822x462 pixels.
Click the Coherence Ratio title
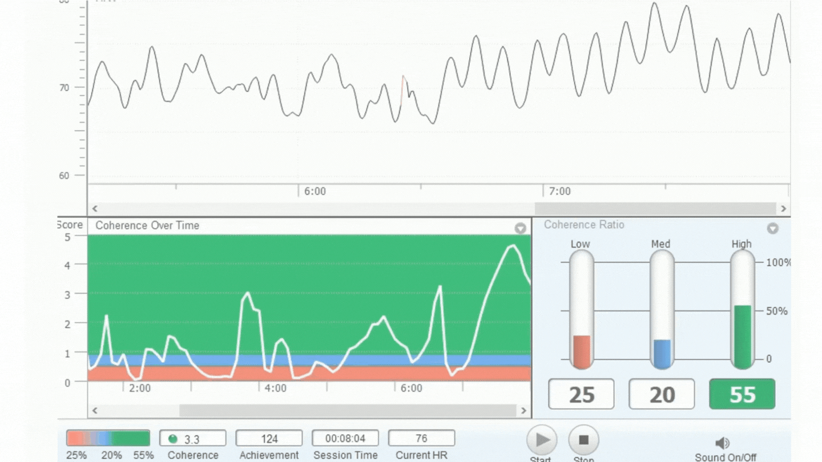click(x=584, y=225)
